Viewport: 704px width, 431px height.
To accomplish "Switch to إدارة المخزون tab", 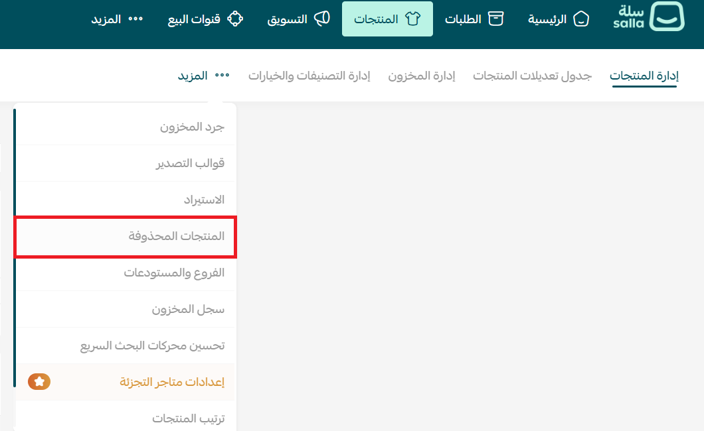I will [422, 76].
